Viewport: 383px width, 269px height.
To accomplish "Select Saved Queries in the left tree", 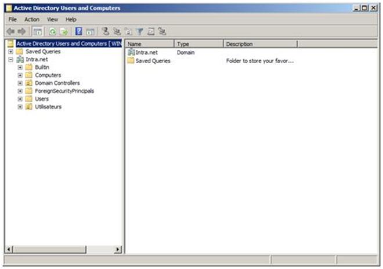I will click(44, 52).
